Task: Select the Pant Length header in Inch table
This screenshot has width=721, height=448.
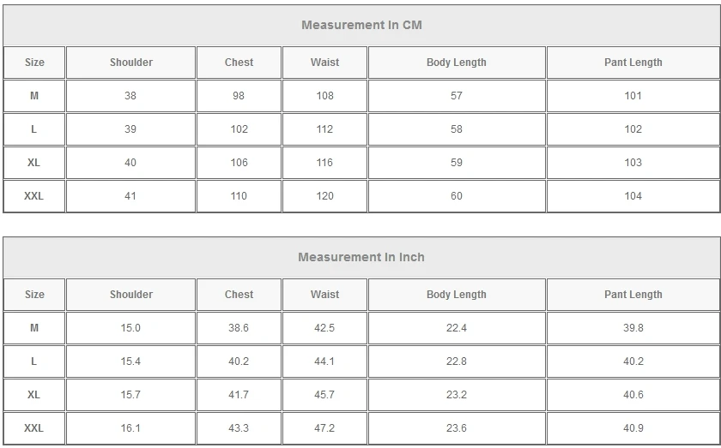Action: 633,295
